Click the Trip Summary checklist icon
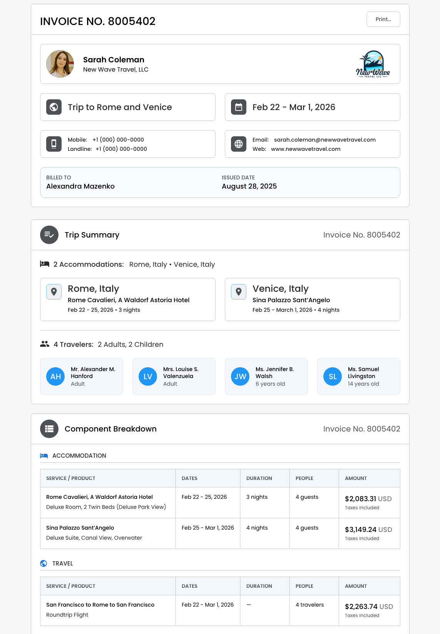This screenshot has width=440, height=634. pos(49,235)
